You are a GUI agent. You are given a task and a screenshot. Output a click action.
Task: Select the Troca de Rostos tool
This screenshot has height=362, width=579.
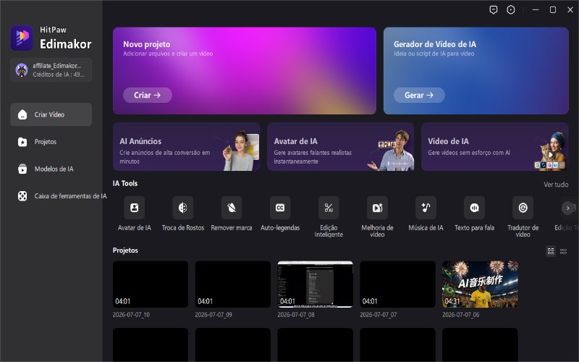183,208
